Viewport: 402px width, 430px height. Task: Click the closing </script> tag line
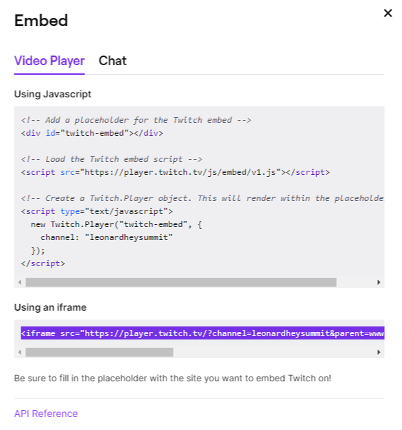click(43, 263)
